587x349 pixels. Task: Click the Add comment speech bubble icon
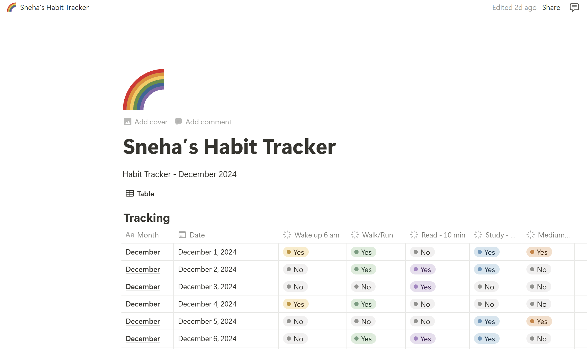click(178, 122)
